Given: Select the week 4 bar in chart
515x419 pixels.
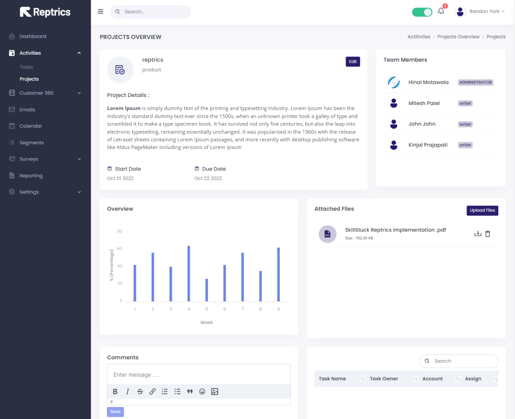Looking at the screenshot, I should click(x=189, y=274).
